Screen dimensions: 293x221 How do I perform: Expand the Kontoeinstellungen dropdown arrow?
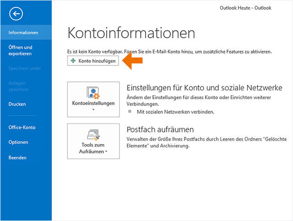[x=93, y=110]
